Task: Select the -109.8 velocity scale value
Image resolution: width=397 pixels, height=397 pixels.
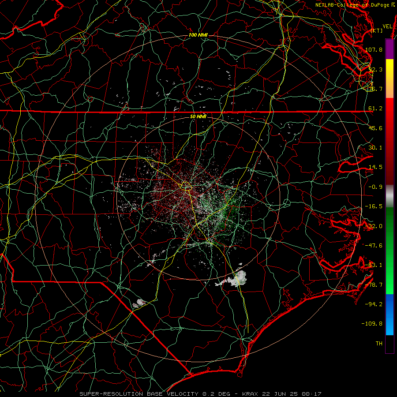Action: [372, 324]
